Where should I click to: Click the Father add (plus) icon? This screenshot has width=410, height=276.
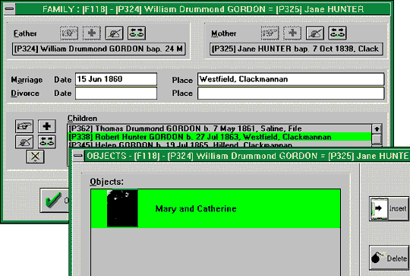coord(92,33)
